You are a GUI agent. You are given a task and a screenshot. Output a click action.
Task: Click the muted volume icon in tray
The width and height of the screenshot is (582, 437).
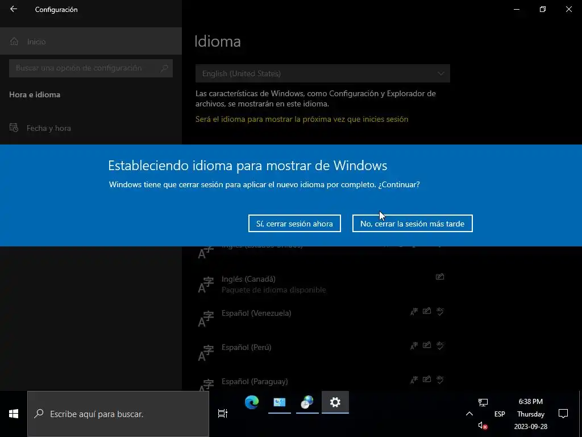(x=483, y=426)
